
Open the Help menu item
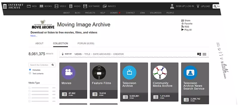[102, 13]
